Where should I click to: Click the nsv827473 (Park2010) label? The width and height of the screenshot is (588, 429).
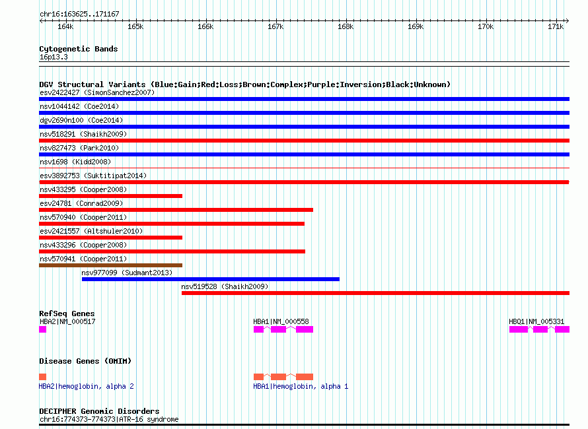tap(79, 148)
